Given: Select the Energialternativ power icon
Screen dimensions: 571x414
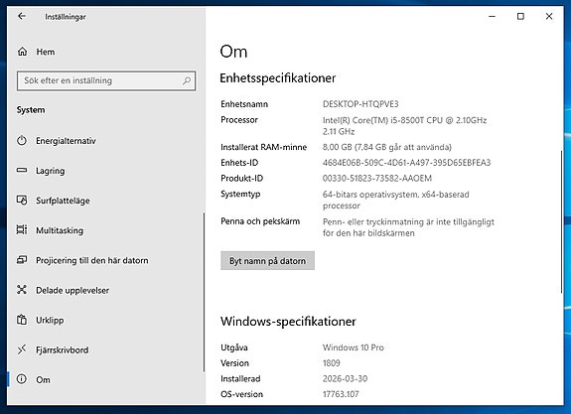Looking at the screenshot, I should [22, 141].
